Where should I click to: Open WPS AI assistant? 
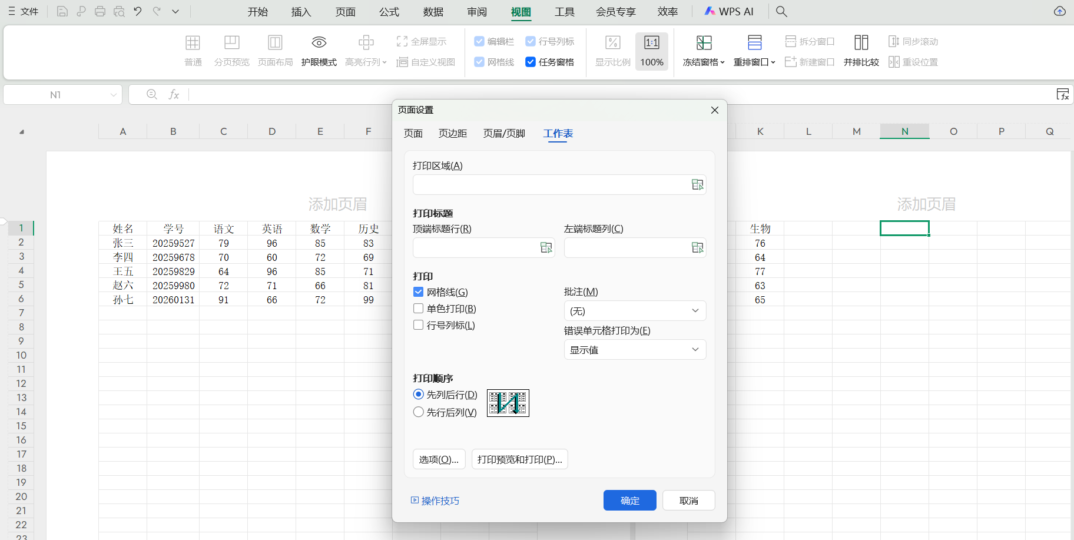pyautogui.click(x=729, y=11)
